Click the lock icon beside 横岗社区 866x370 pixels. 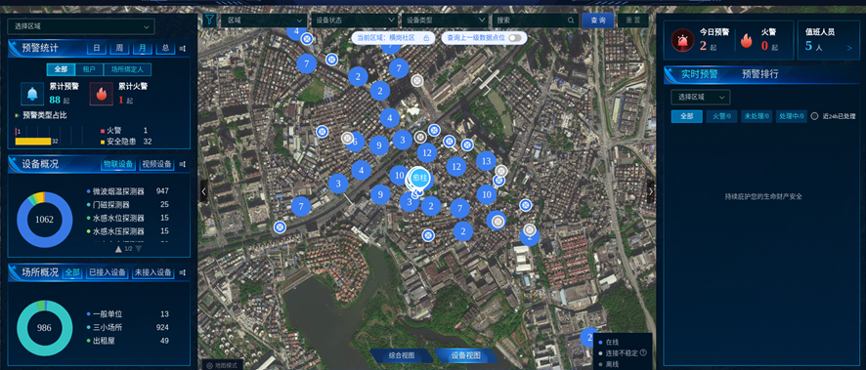(x=426, y=37)
